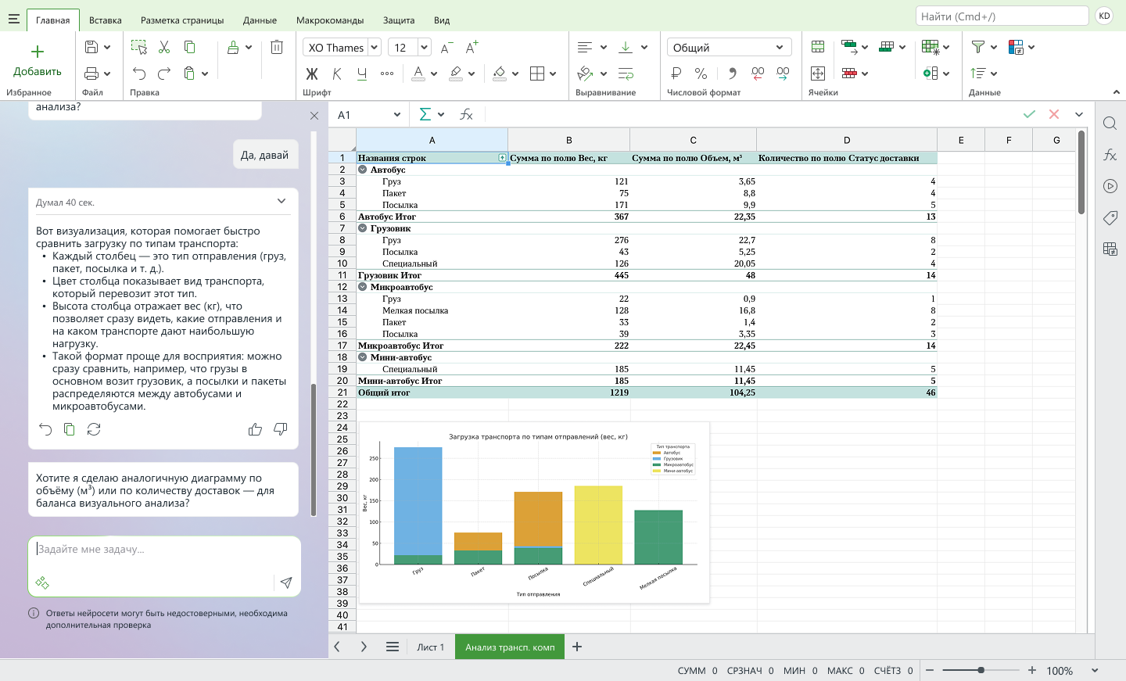Image resolution: width=1126 pixels, height=681 pixels.
Task: Select the Лист 1 sheet tab
Action: pyautogui.click(x=430, y=647)
